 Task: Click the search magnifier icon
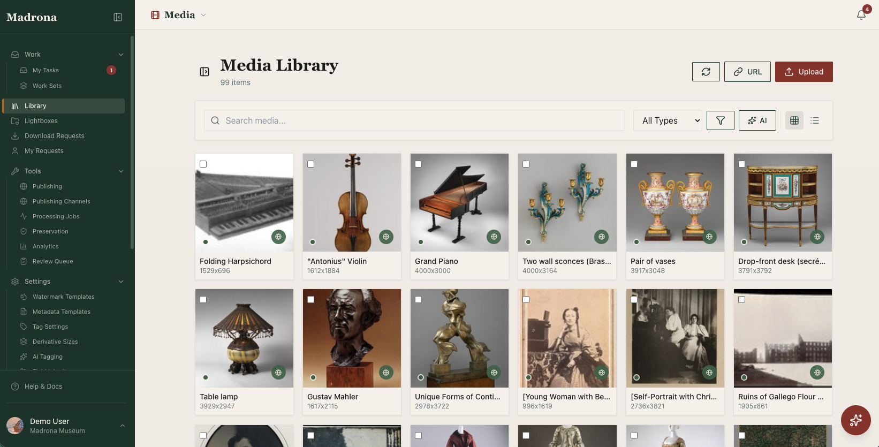215,120
